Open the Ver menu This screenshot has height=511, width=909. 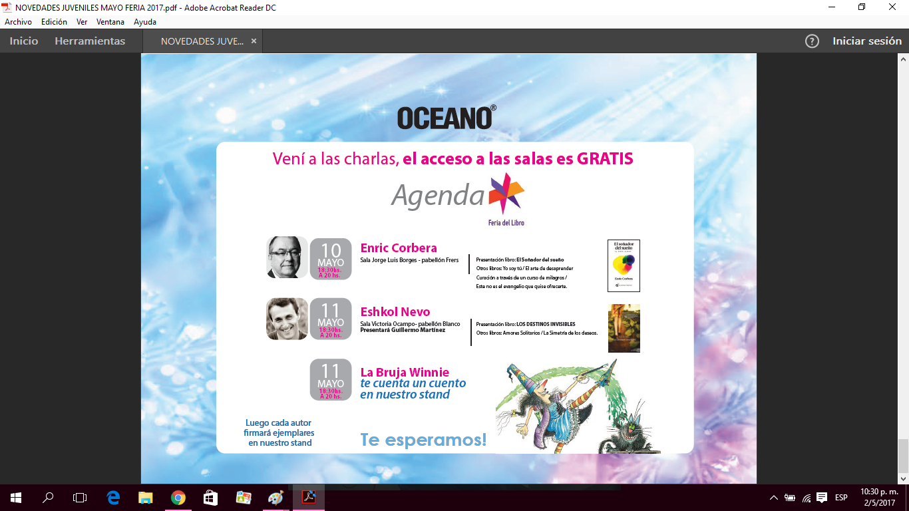point(82,22)
